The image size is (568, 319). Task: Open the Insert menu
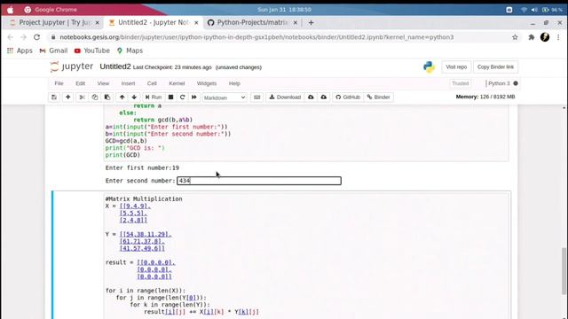coord(128,83)
